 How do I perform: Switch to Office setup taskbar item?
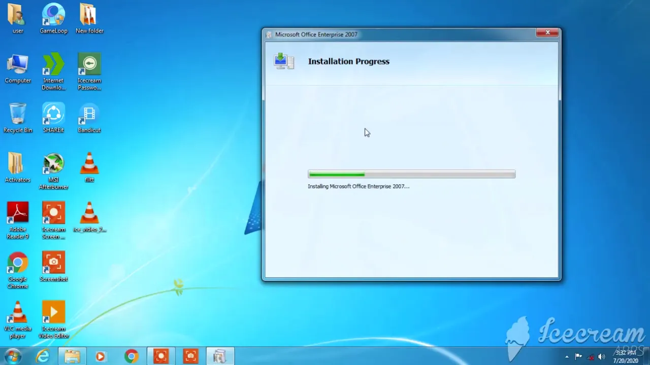(220, 356)
